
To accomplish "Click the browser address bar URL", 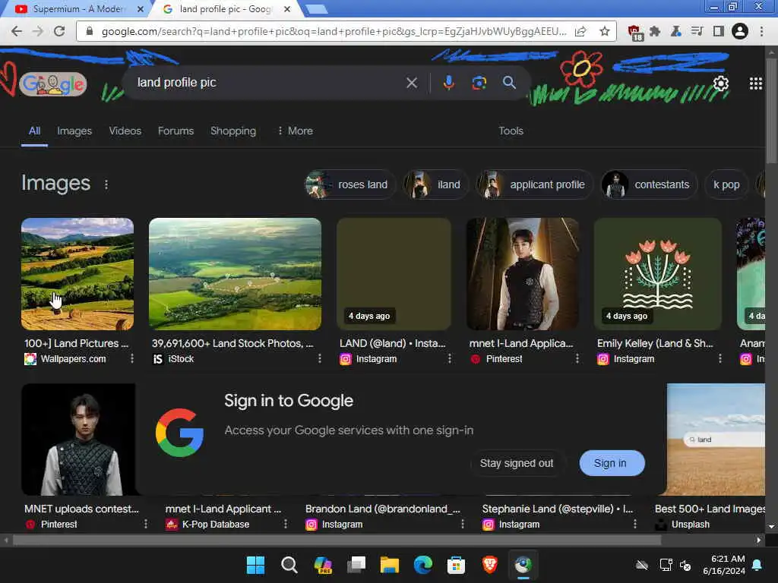I will [x=334, y=31].
